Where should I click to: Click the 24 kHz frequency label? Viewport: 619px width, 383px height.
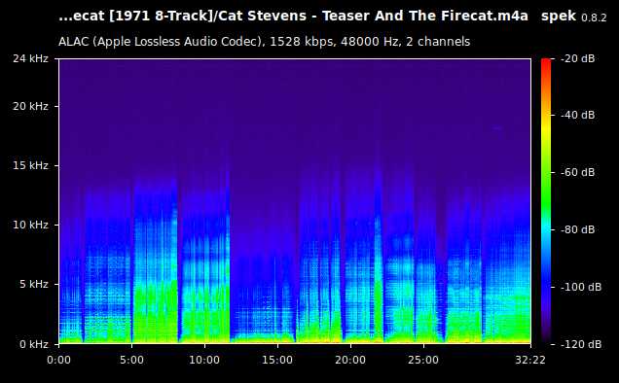pyautogui.click(x=30, y=58)
